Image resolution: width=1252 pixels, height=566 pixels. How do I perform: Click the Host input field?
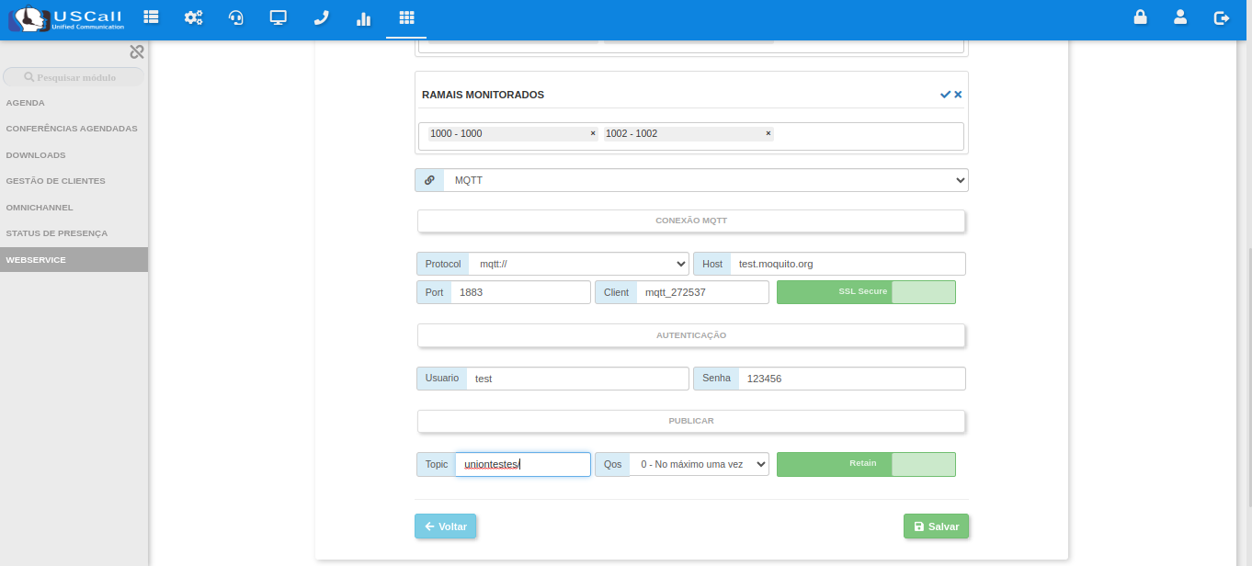(848, 264)
